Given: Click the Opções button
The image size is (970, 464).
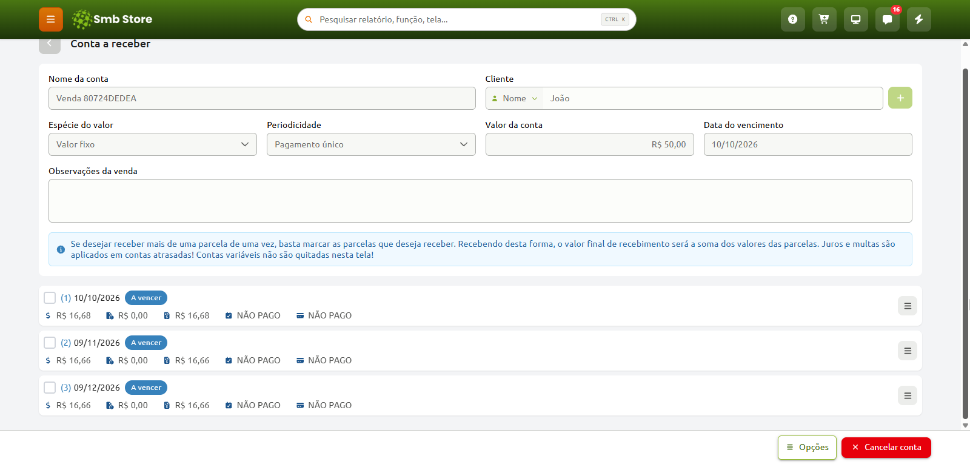Looking at the screenshot, I should tap(807, 448).
